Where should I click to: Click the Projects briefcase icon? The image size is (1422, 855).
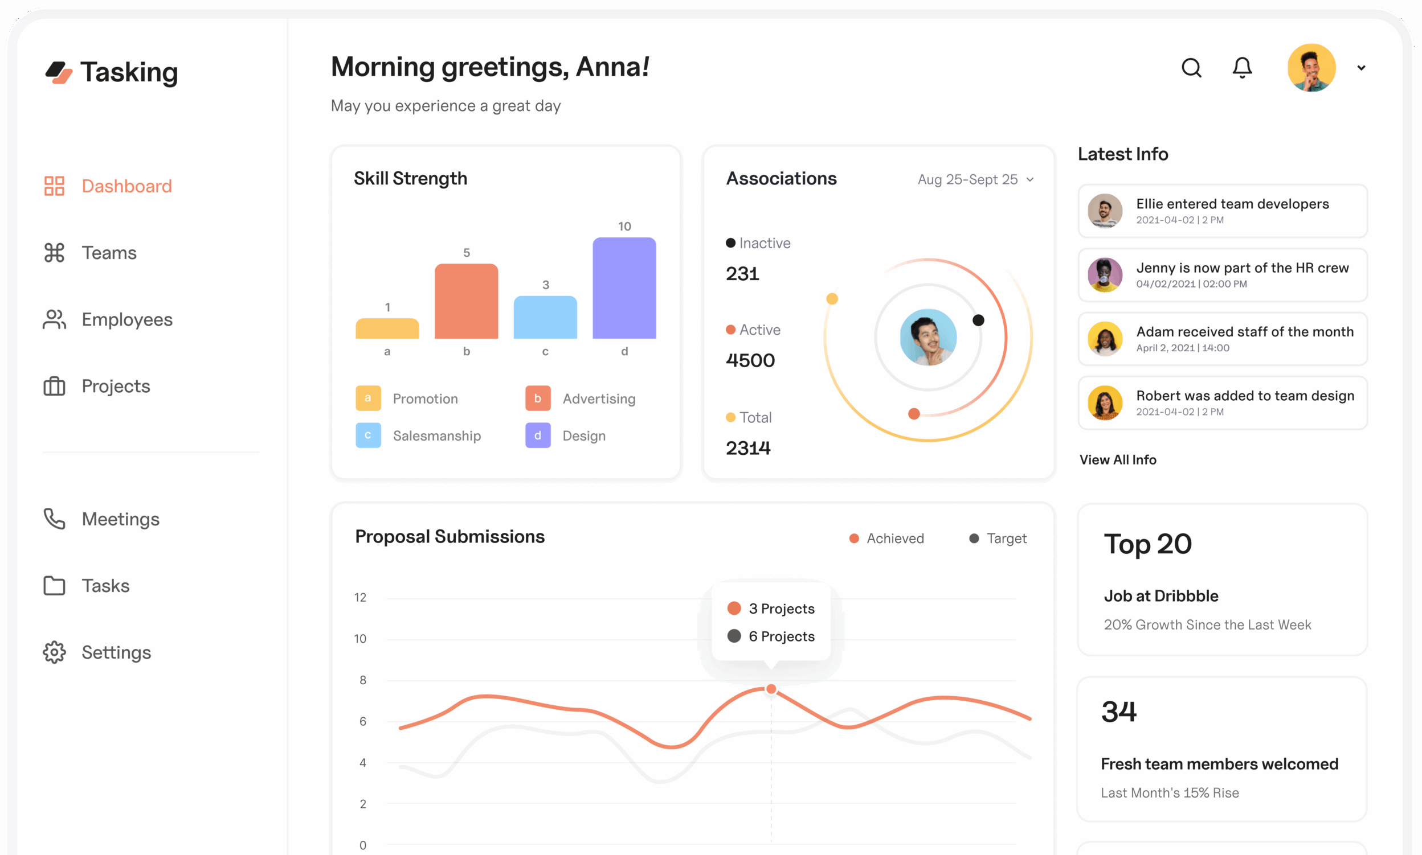pyautogui.click(x=54, y=386)
